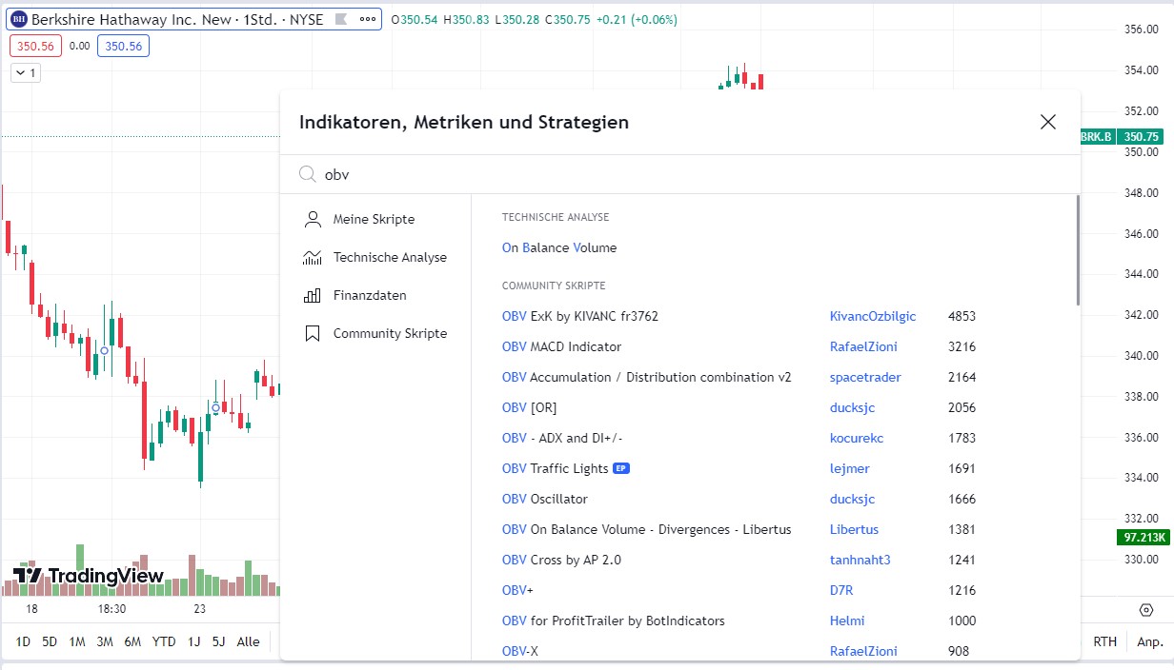Set chart range to 5D
1174x670 pixels.
50,641
